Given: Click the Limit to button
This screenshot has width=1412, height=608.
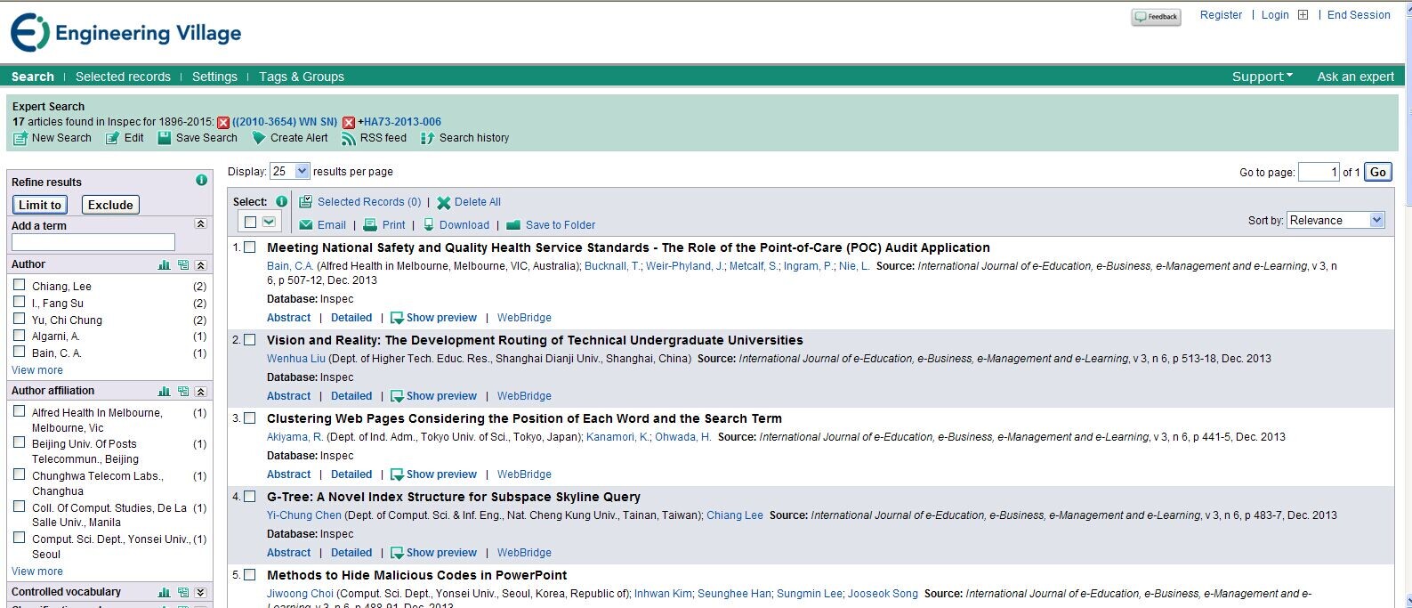Looking at the screenshot, I should 40,205.
